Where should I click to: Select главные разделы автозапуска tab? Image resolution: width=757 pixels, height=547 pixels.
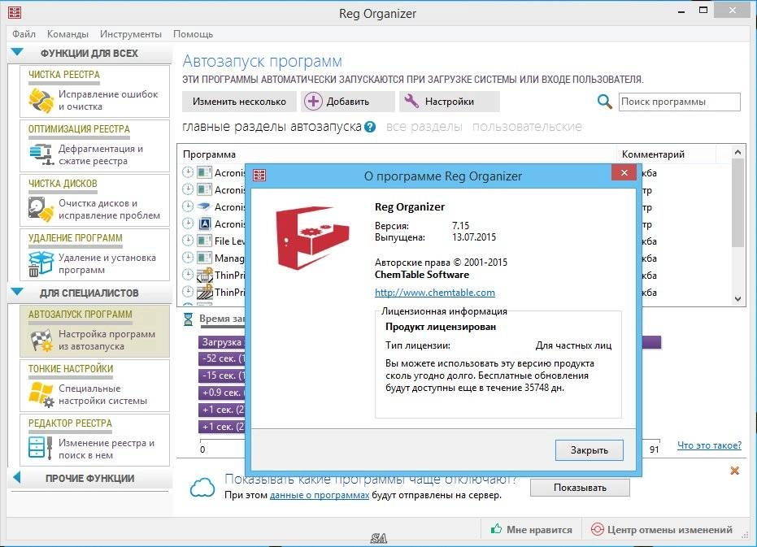point(272,127)
